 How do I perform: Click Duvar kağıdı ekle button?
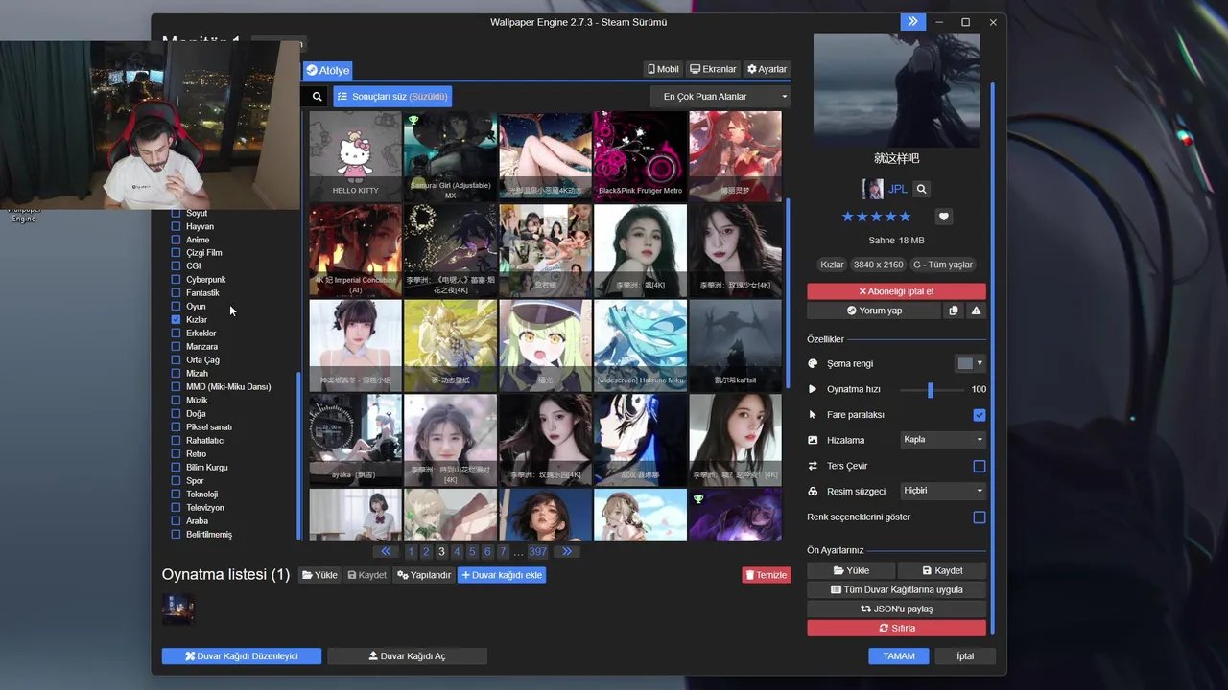(x=502, y=575)
